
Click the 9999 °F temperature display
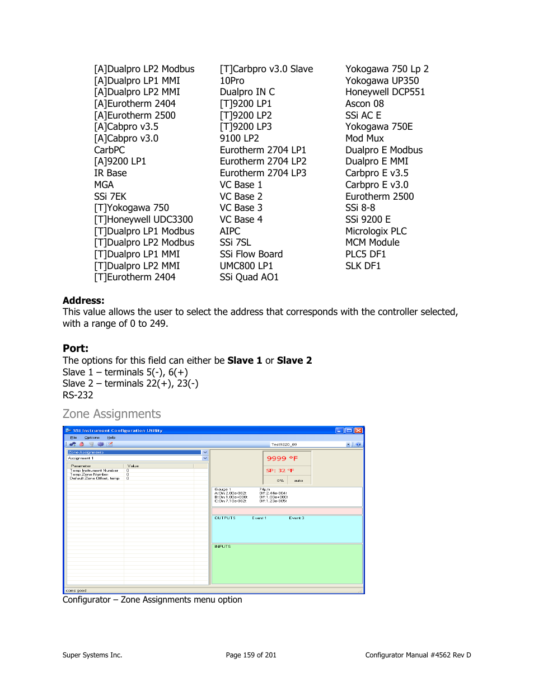(282, 458)
